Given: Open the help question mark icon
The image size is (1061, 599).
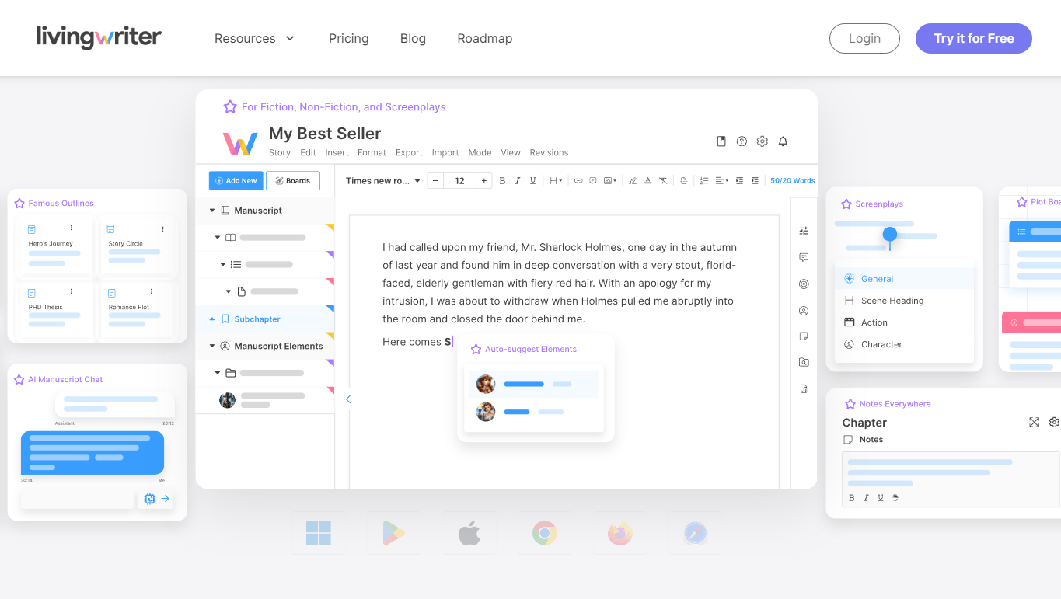Looking at the screenshot, I should tap(742, 141).
